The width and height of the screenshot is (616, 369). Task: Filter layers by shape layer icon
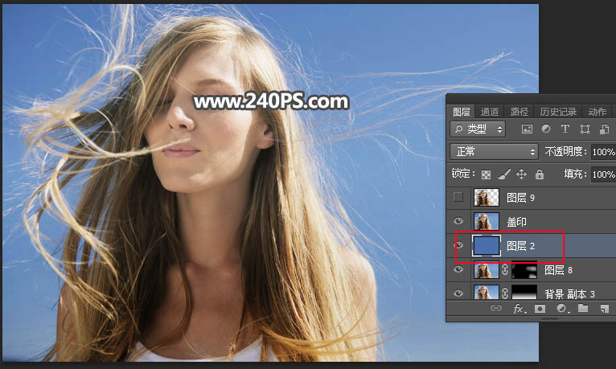pos(585,129)
